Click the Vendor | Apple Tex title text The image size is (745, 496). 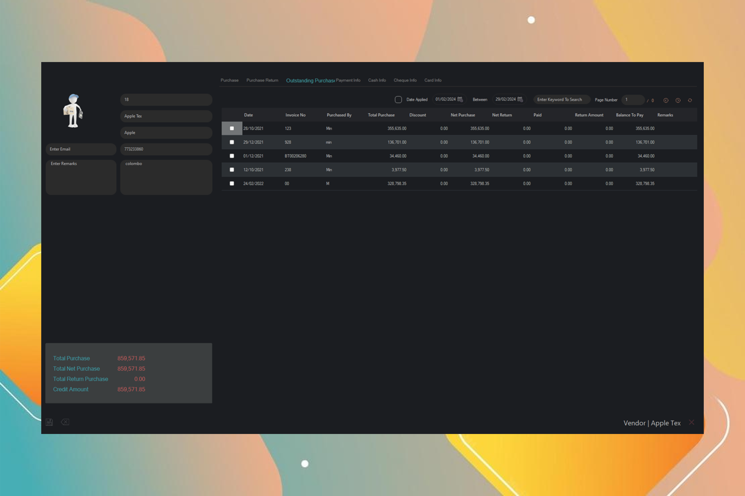click(x=652, y=423)
